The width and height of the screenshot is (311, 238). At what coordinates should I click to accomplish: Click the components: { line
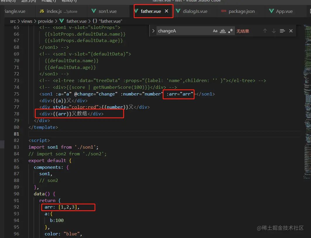51,167
